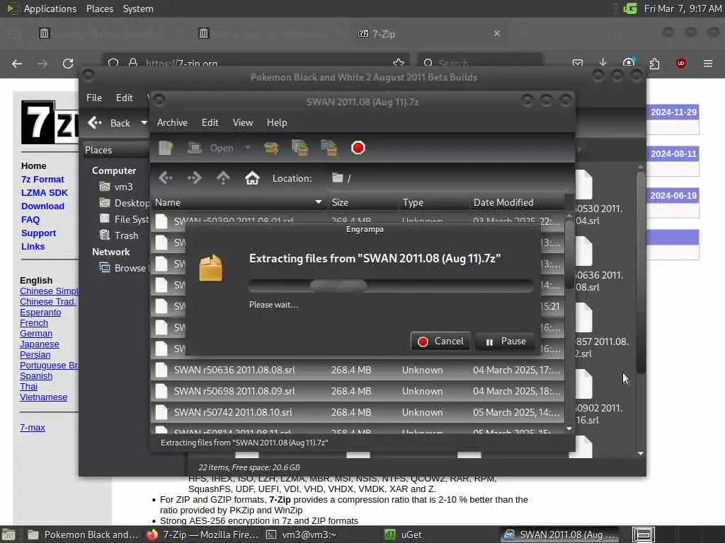Click the Extract files toolbar icon
This screenshot has height=543, width=725.
(x=271, y=148)
